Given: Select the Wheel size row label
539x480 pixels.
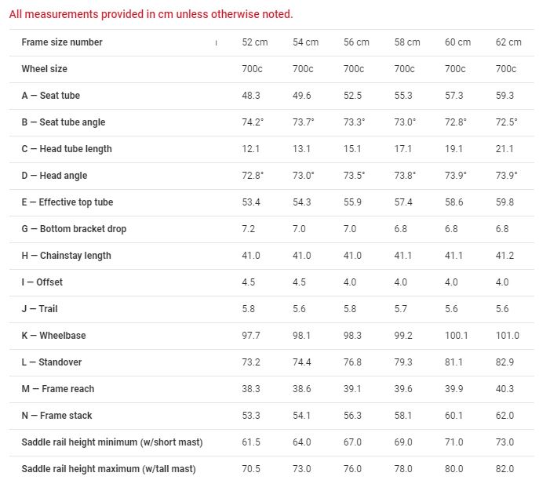Looking at the screenshot, I should click(44, 69).
